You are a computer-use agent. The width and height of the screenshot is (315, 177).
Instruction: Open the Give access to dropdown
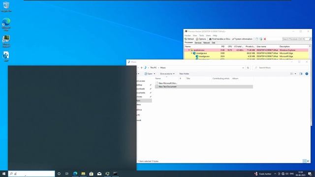click(x=167, y=74)
